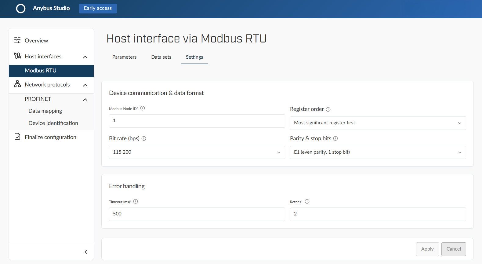Click info icon next to Timeout (ms)
482x264 pixels.
136,201
